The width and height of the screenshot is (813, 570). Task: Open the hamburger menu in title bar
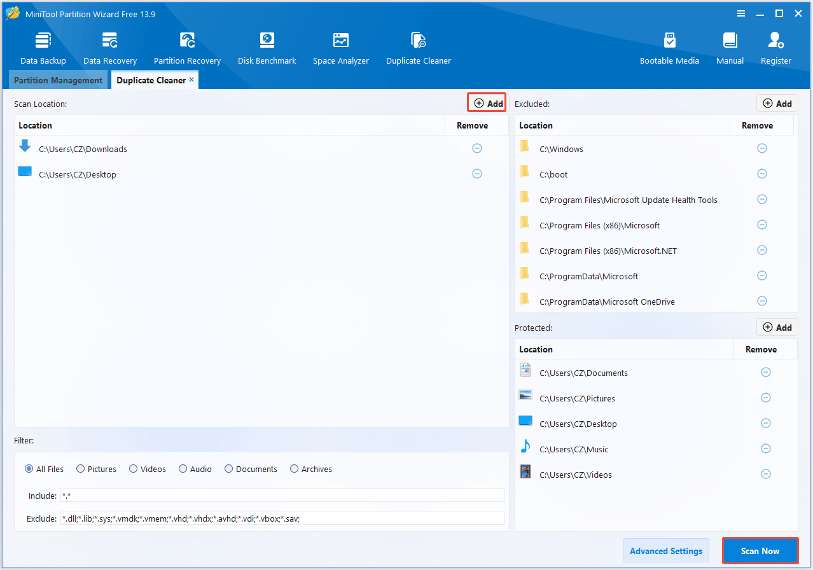[x=741, y=13]
